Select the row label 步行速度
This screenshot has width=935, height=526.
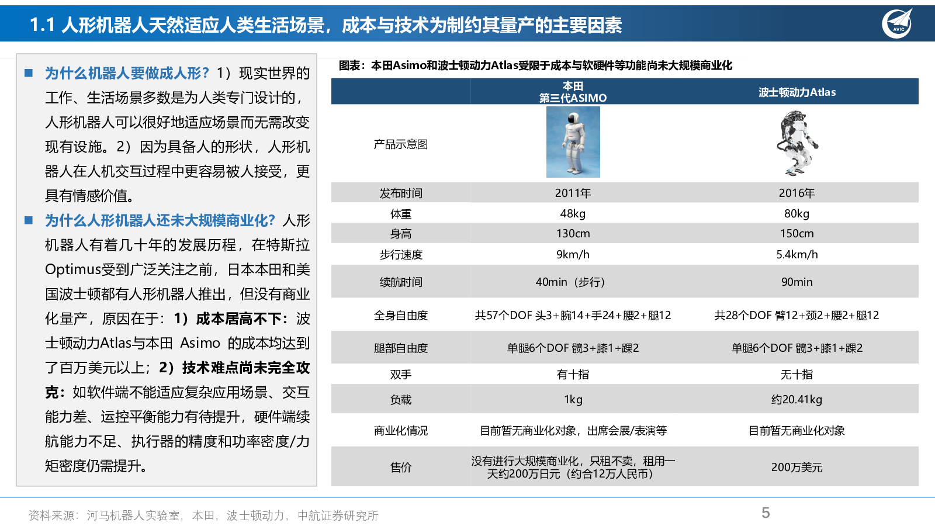401,254
